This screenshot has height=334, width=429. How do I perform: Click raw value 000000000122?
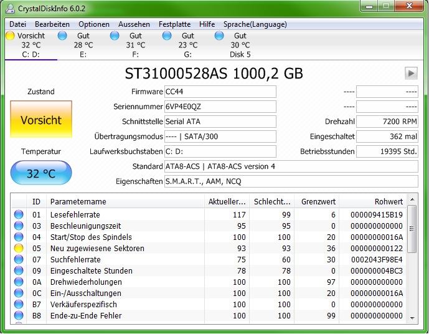click(377, 248)
